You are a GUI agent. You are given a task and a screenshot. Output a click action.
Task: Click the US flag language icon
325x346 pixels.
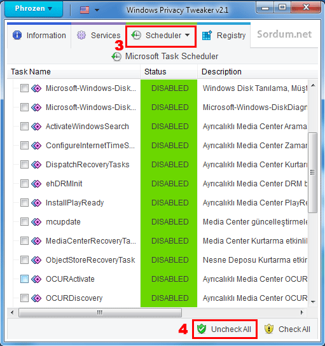click(x=85, y=10)
